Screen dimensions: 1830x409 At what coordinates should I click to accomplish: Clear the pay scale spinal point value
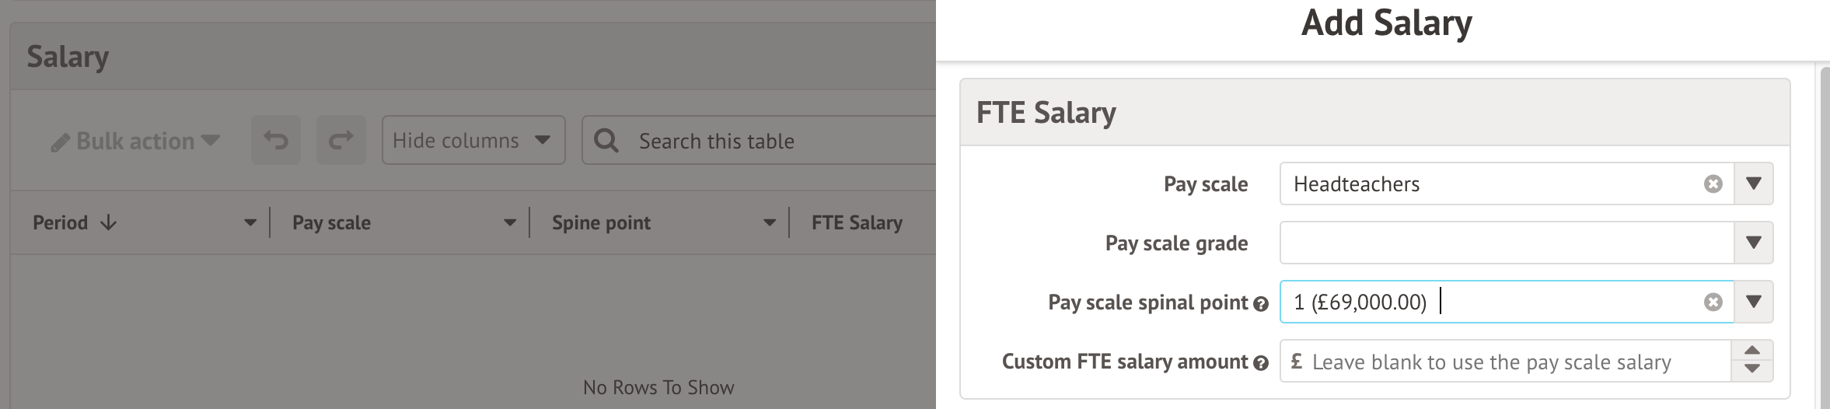1713,302
